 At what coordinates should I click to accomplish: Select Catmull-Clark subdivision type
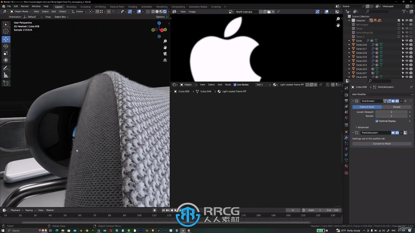point(367,107)
